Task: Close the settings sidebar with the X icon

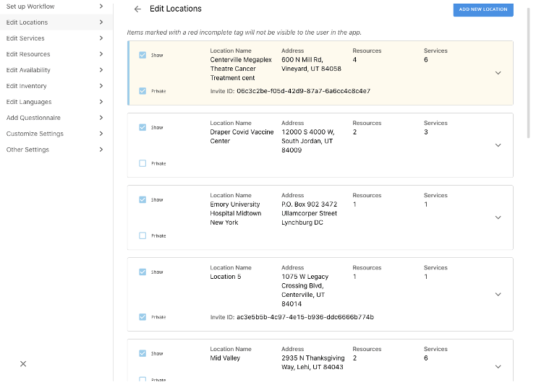Action: pos(23,364)
